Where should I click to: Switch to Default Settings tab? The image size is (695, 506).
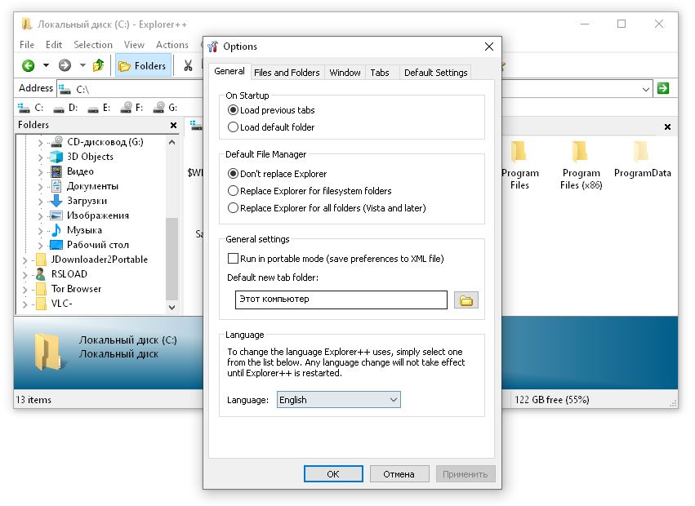436,72
